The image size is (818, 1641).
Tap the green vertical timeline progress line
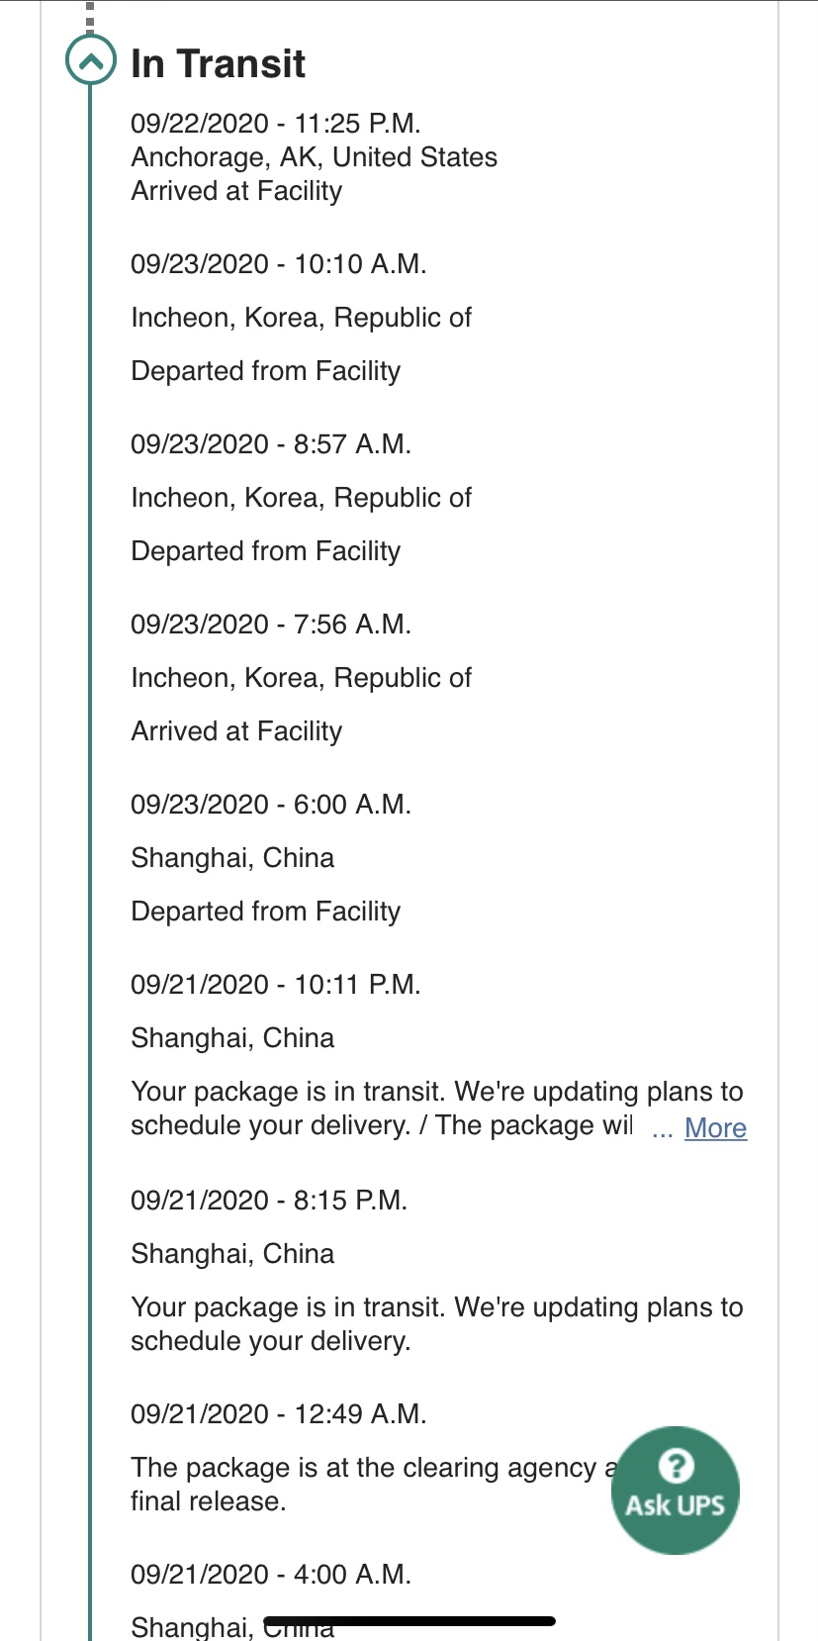90,792
